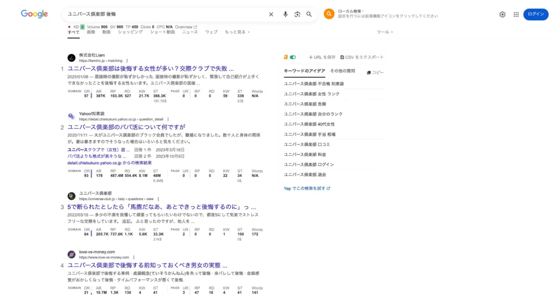This screenshot has width=551, height=295.
Task: Select keyword ユニバース倶楽部 退会
Action: coord(305,175)
